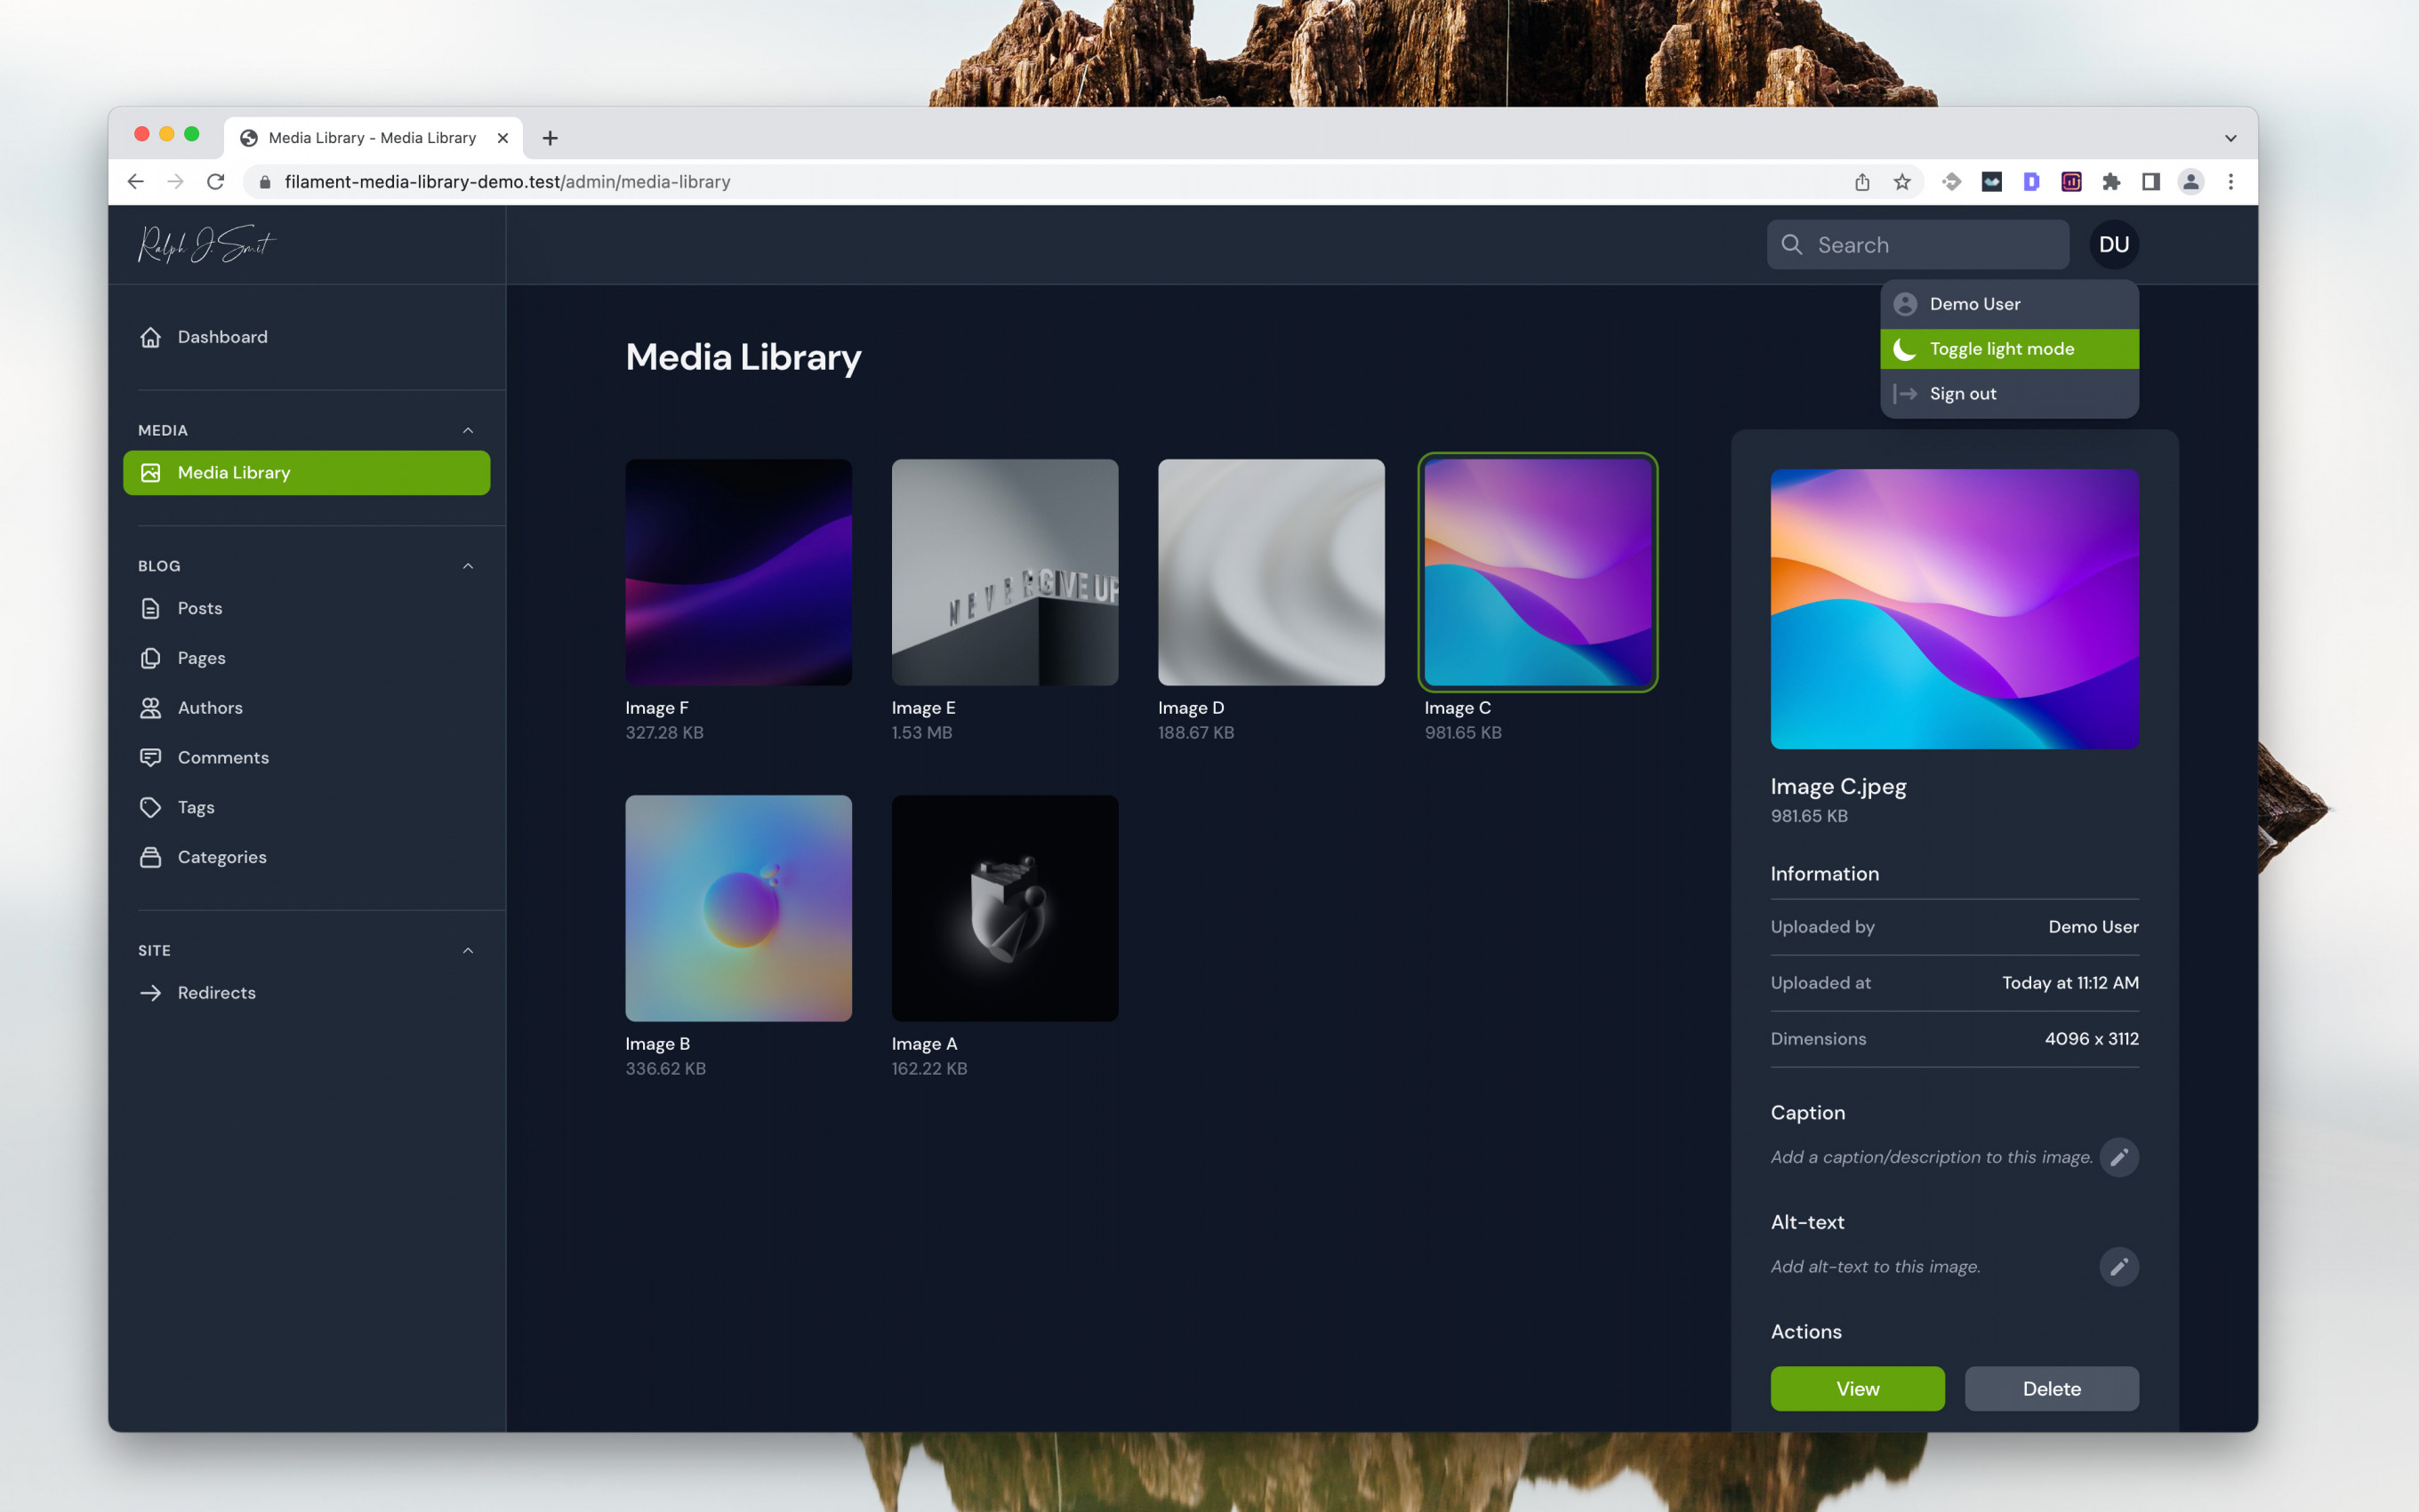This screenshot has height=1512, width=2419.
Task: Edit the caption with the pencil icon
Action: [2119, 1157]
